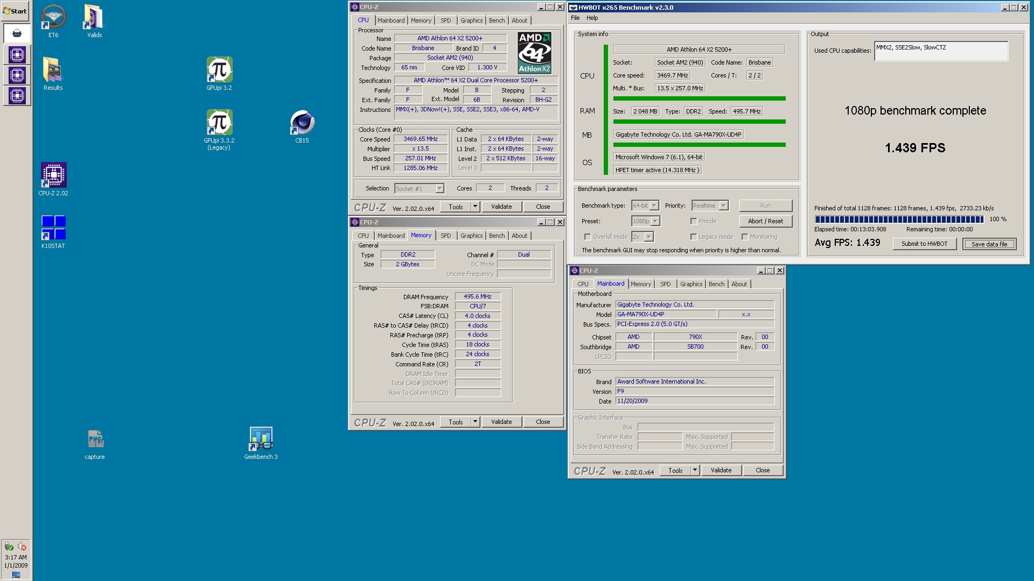Launch GPUpi 3.3.2 (Legacy) shortcut
The width and height of the screenshot is (1034, 581).
coord(219,130)
